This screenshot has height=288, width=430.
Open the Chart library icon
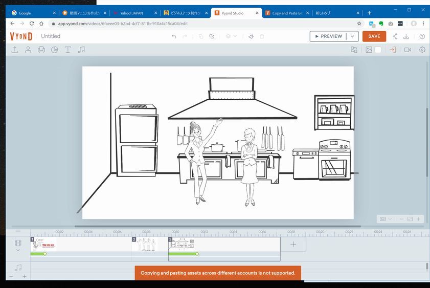[55, 50]
